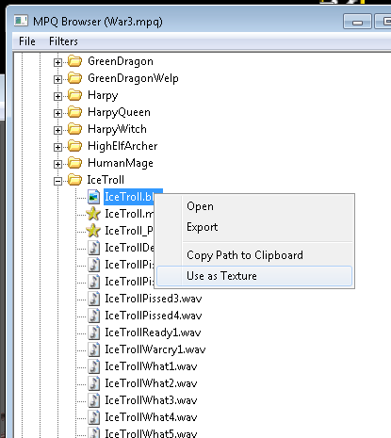Click the sound icon for IceTrollReady1.wav
Screen dimensions: 391x438
click(93, 333)
